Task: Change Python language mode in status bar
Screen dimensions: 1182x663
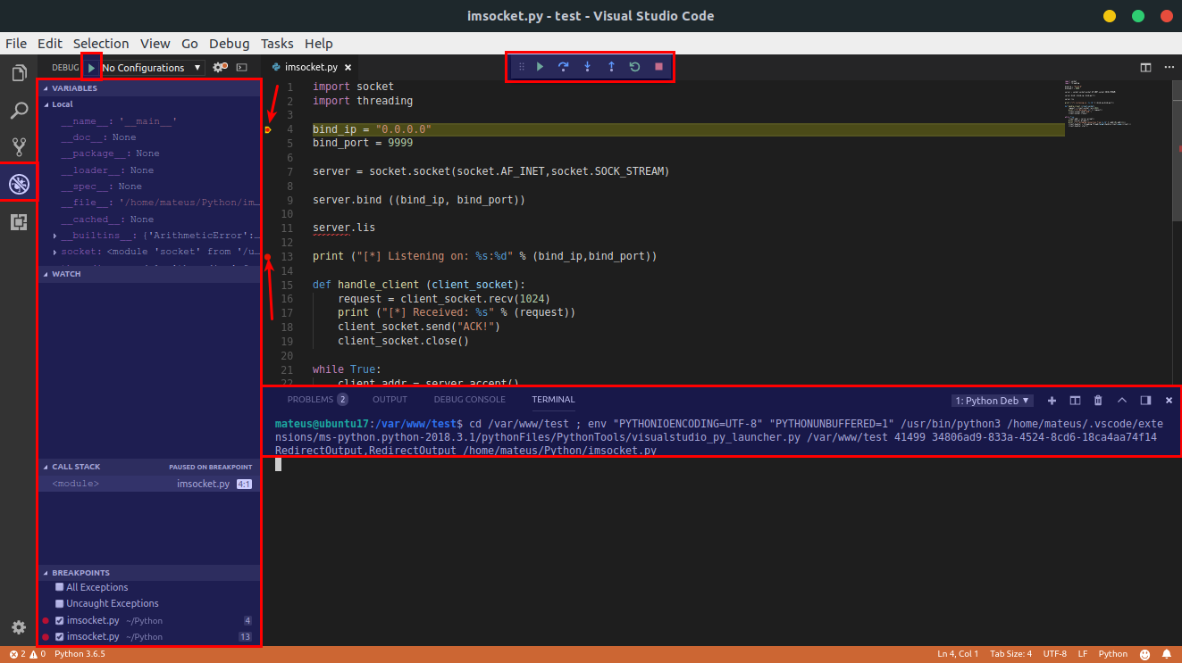Action: [x=1113, y=654]
